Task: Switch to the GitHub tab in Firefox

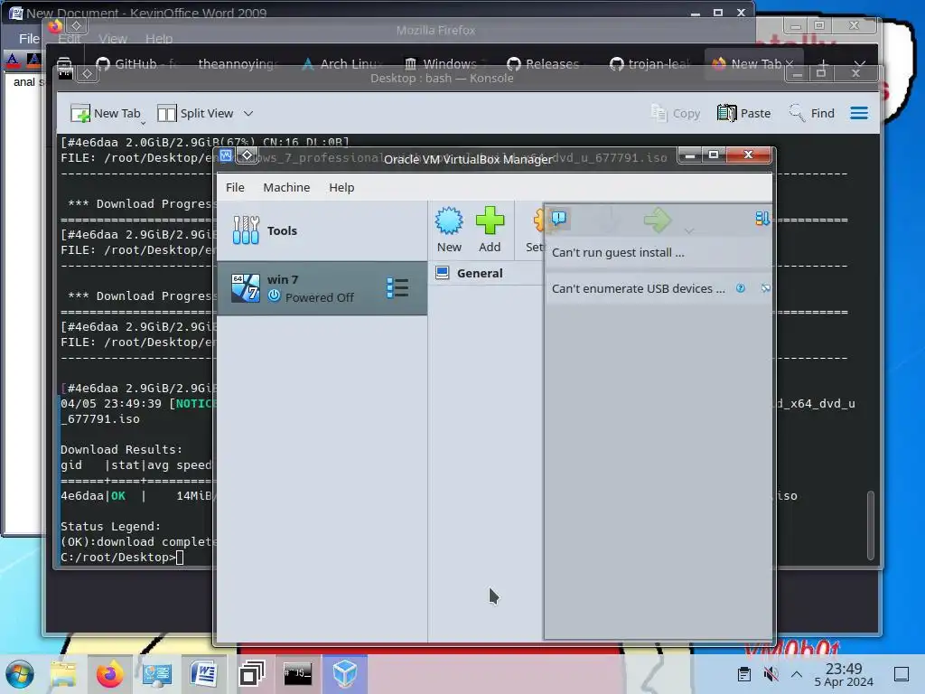Action: [135, 64]
